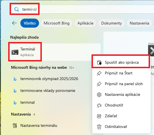Viewport: 154px width, 135px height.
Task: Choose "Pripnúť na panel úloh" menu entry
Action: pos(122,84)
